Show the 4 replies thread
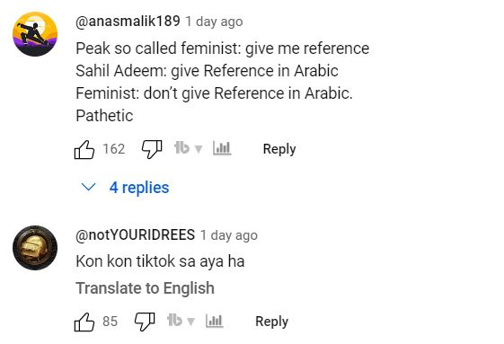Image resolution: width=504 pixels, height=344 pixels. pos(139,188)
